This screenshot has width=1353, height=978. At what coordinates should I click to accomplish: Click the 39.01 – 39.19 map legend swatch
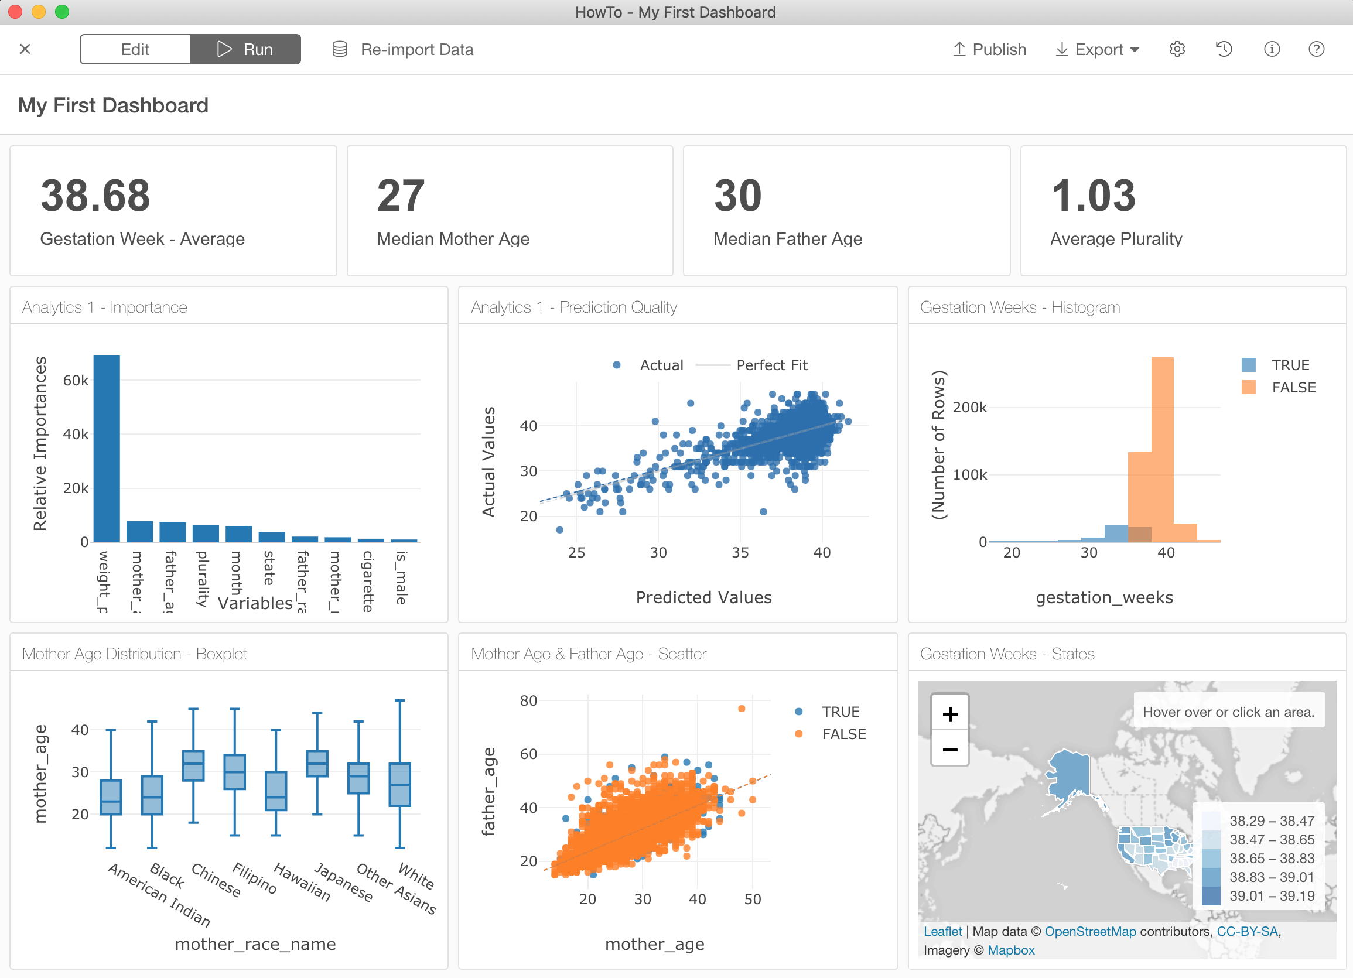point(1211,895)
